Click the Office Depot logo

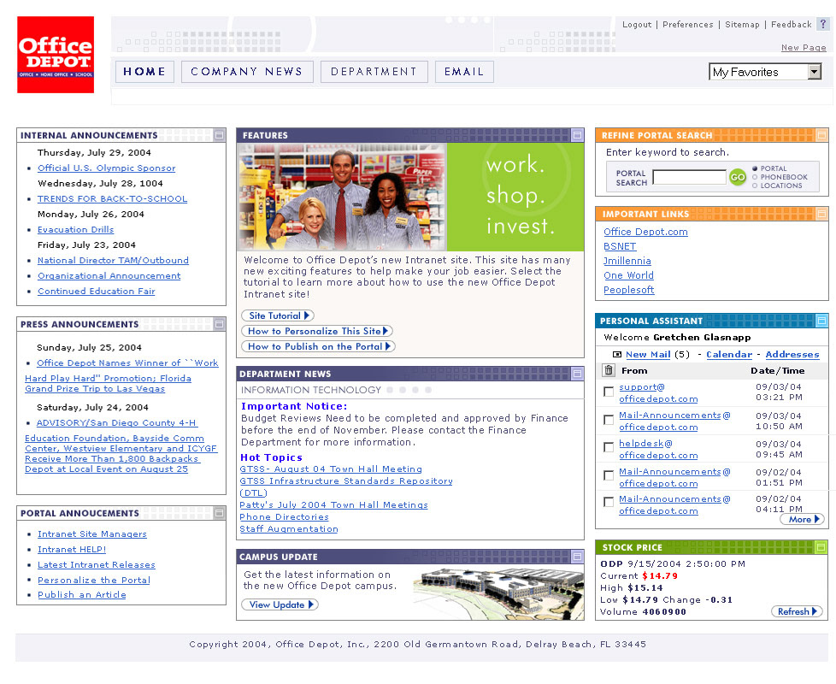point(56,55)
